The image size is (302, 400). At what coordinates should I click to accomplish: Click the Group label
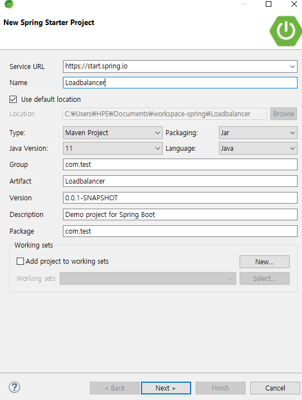18,165
